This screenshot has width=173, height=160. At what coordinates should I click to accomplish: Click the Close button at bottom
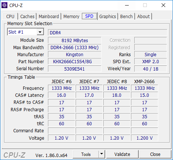155,154
